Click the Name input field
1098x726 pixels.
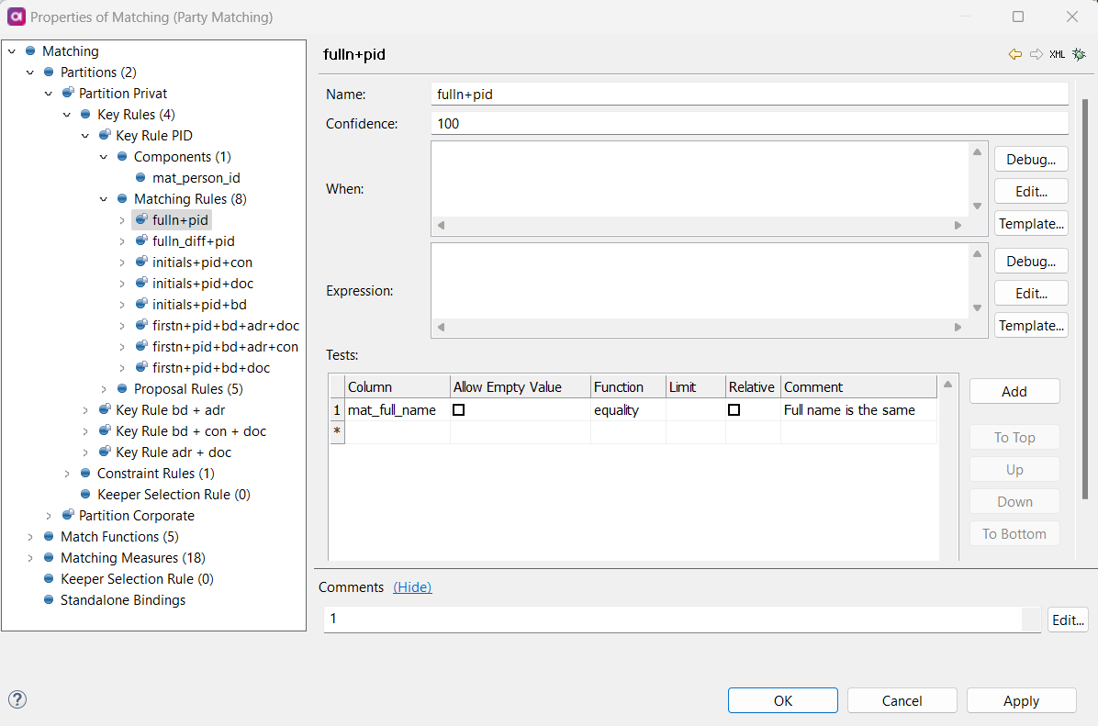coord(749,94)
